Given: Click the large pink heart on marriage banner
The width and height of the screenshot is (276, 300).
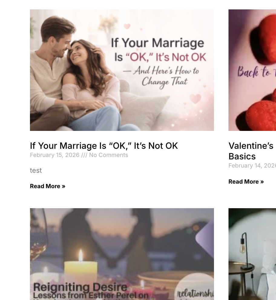Looking at the screenshot, I should (x=195, y=99).
